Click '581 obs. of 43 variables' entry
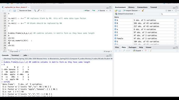 (x=146, y=23)
